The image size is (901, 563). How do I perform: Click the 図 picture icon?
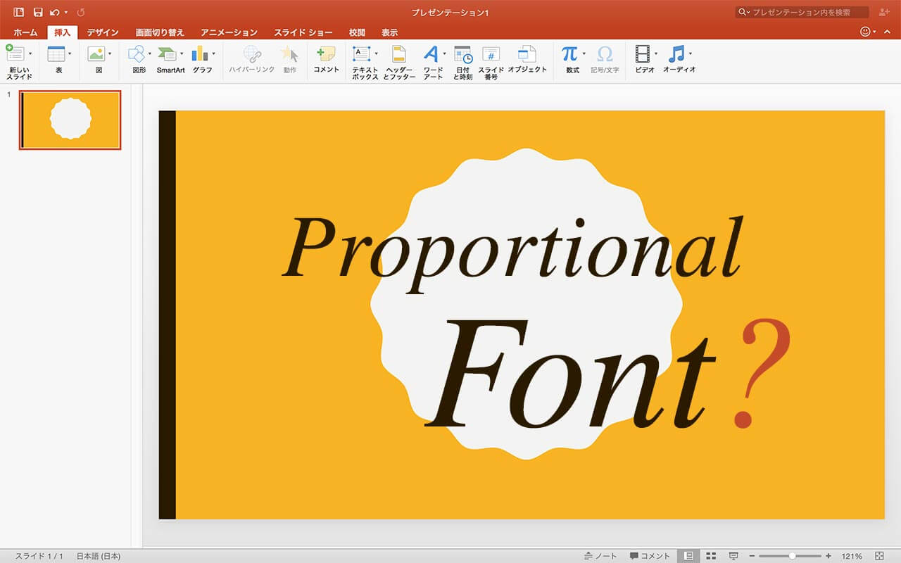[x=96, y=54]
